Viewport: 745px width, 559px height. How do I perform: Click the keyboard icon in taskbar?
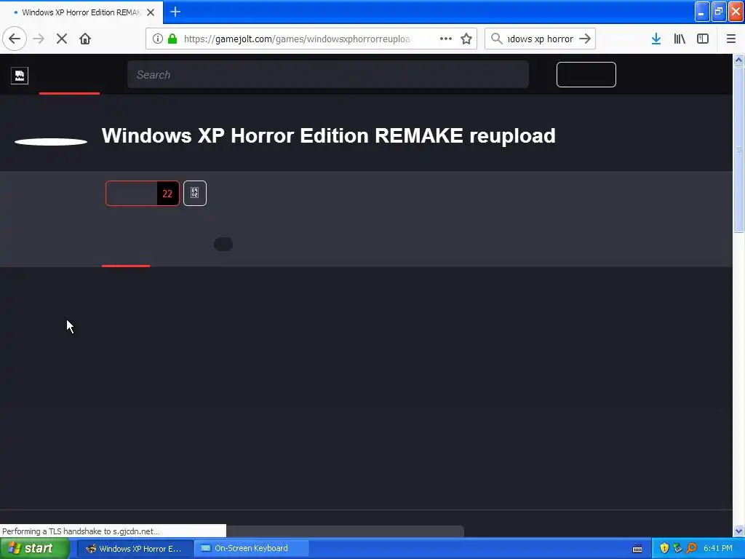(637, 549)
